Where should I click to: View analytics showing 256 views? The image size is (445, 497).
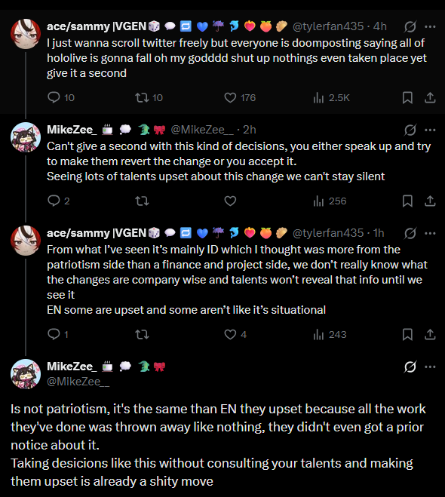click(330, 201)
